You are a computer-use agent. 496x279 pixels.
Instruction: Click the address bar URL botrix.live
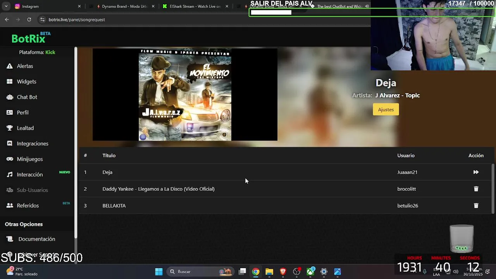click(x=77, y=19)
